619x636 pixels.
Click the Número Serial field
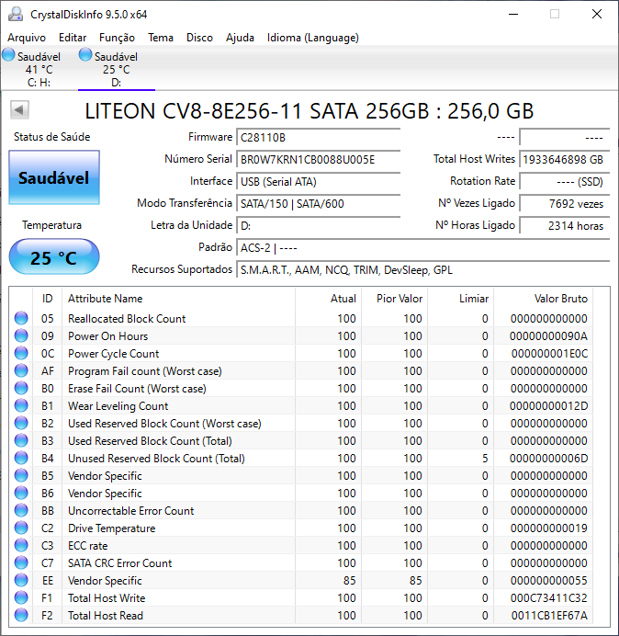[x=319, y=159]
